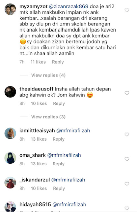Toggle like on _iskandarzul's comment
Screen dimensions: 137x212
tap(127, 184)
